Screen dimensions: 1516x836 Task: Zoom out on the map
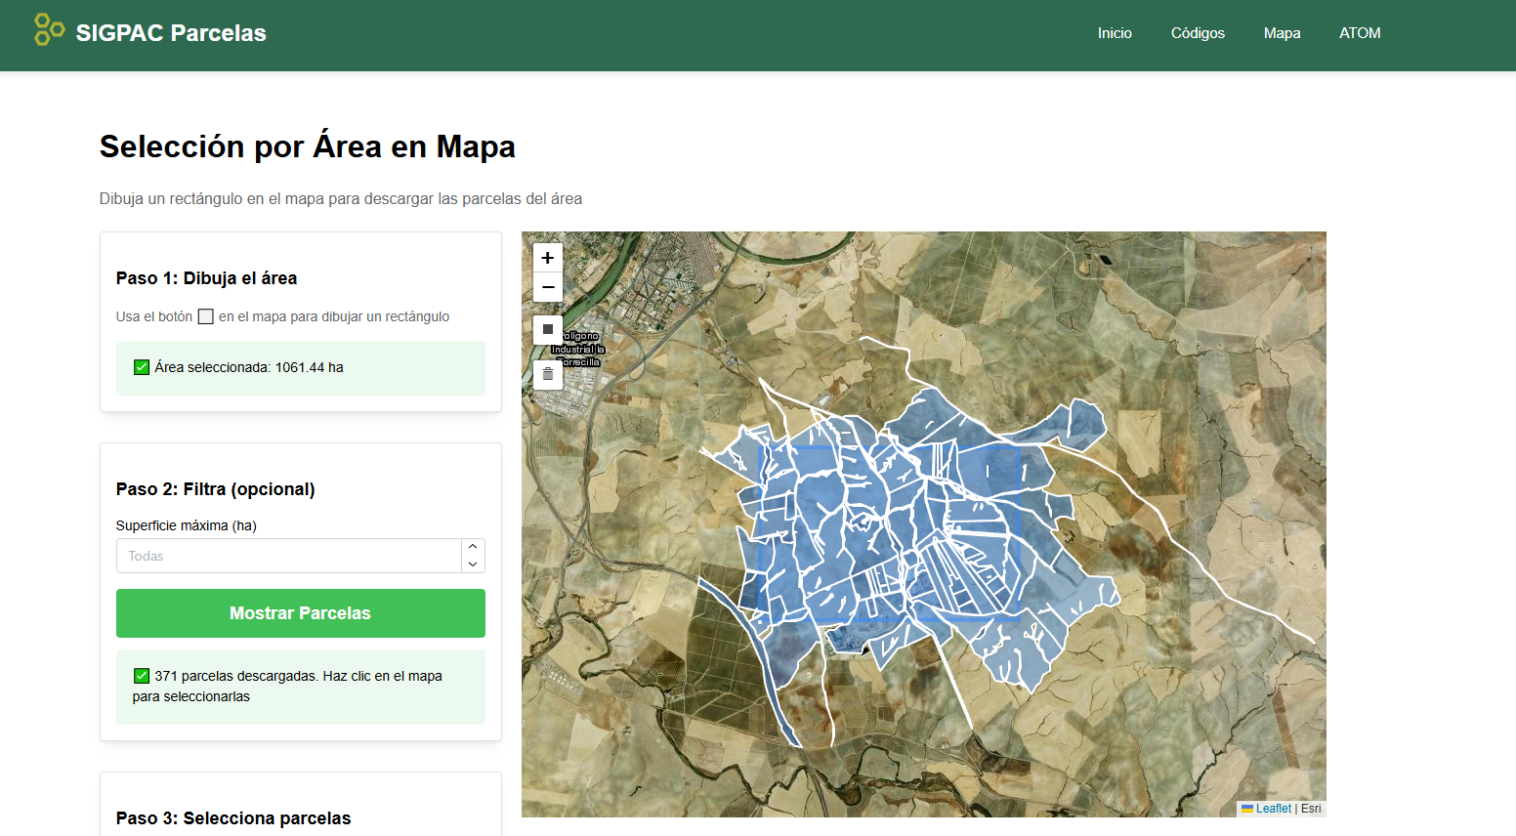click(x=547, y=286)
